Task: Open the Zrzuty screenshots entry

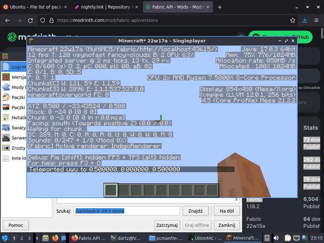Action: [x=14, y=148]
